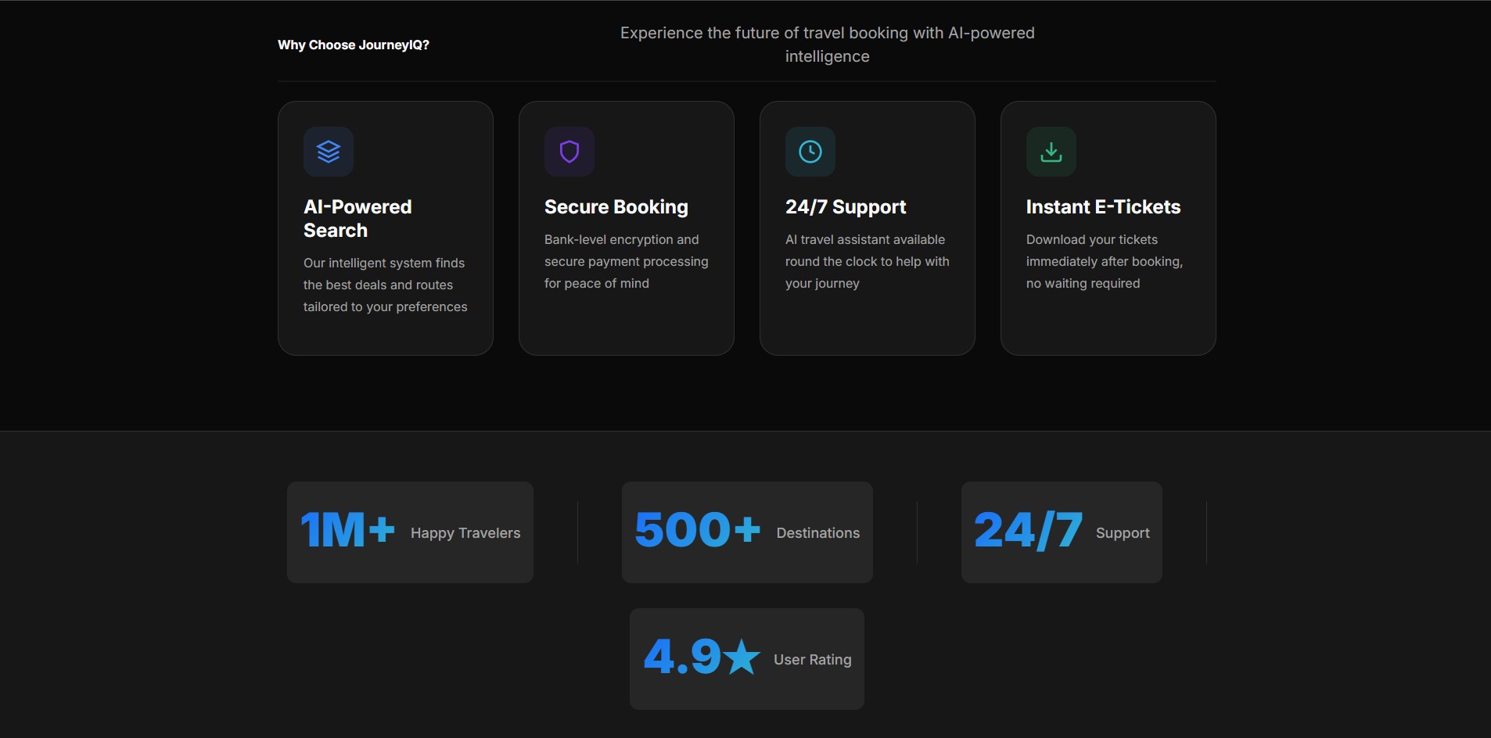Click the 'Destinations' label
Screen dimensions: 1491x738
[818, 532]
